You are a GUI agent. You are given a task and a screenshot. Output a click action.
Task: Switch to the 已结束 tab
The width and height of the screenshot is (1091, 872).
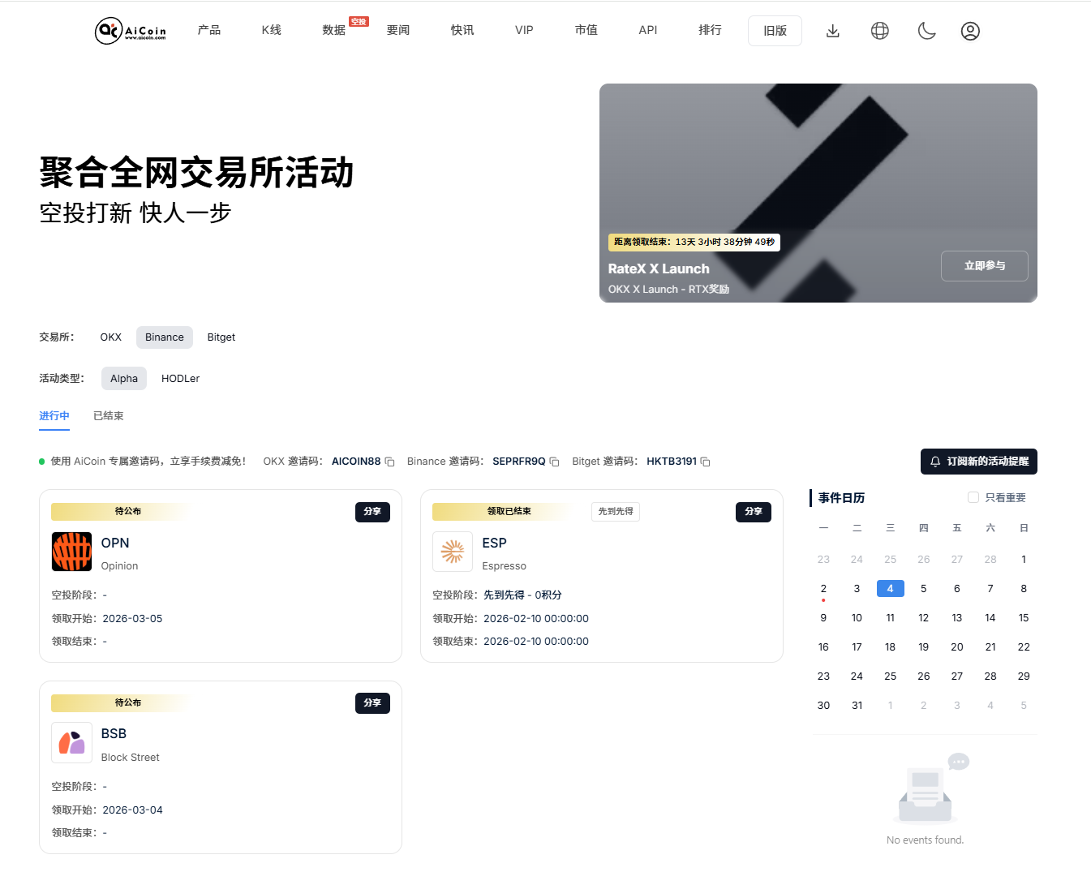pos(108,415)
